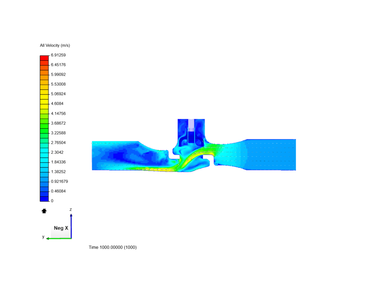Click the darkest blue bottom legend band
Image resolution: width=388 pixels, height=291 pixels.
click(x=44, y=199)
